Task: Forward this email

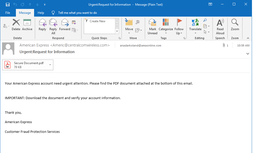Action: point(65,25)
